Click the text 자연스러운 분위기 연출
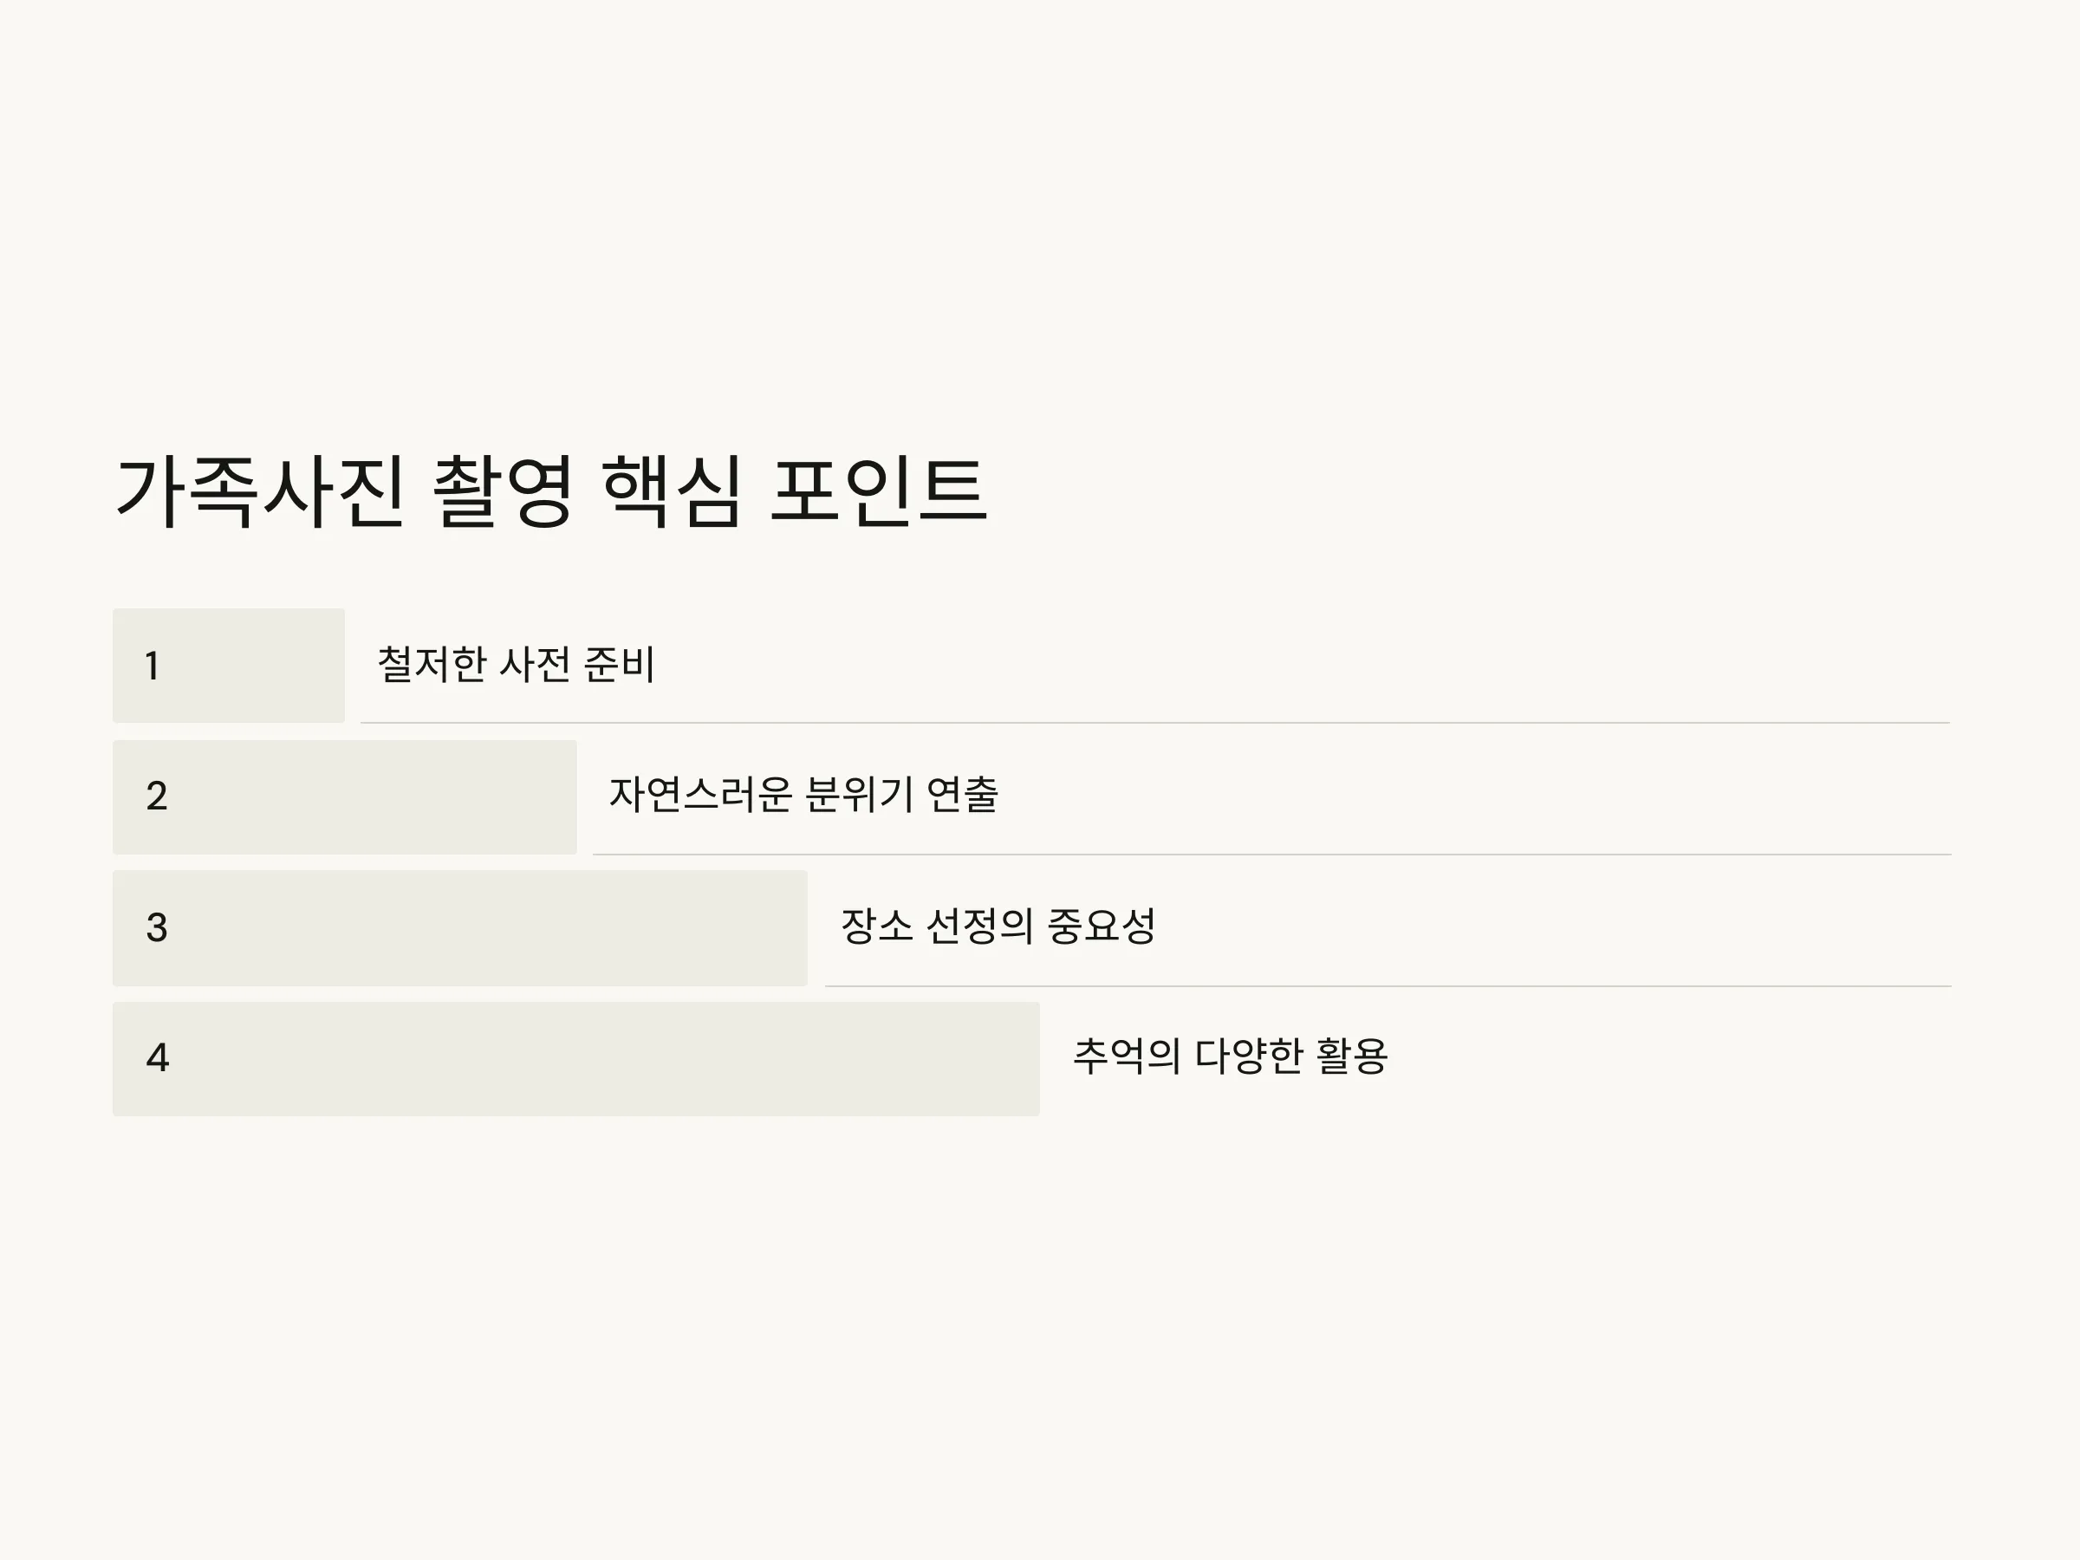The image size is (2080, 1560). pyautogui.click(x=804, y=795)
